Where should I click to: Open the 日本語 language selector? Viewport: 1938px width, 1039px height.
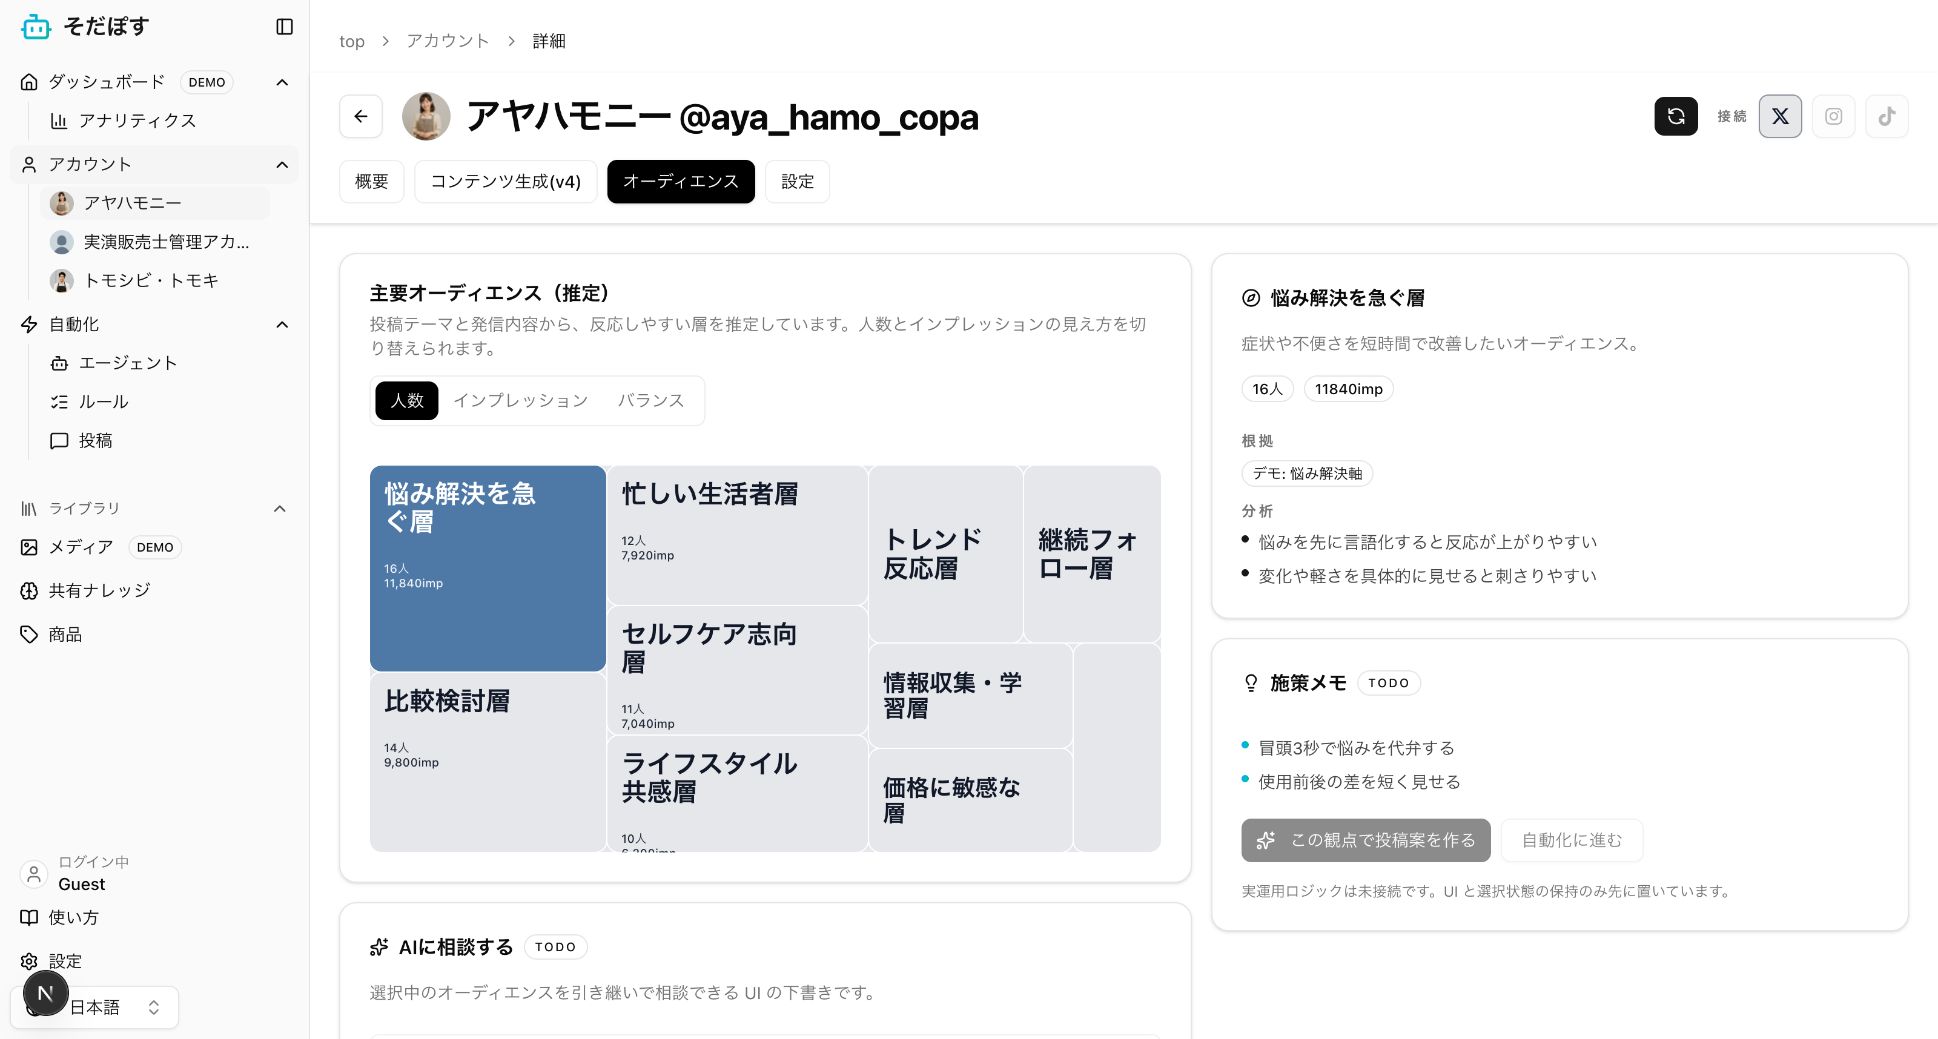[x=96, y=1007]
